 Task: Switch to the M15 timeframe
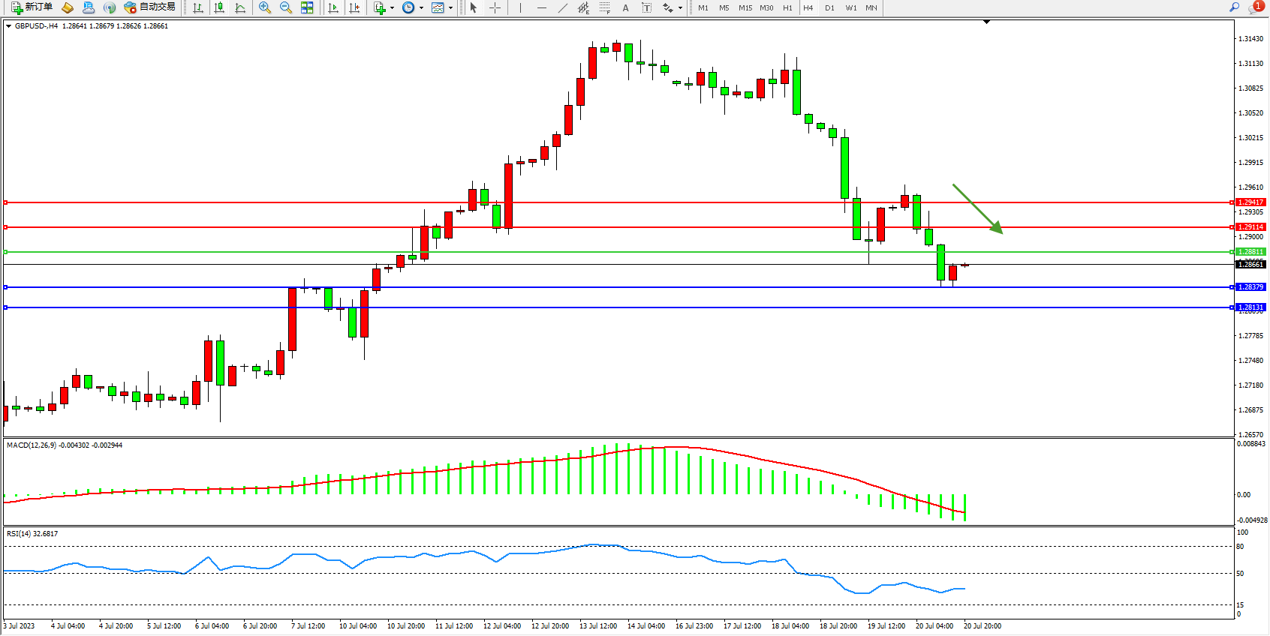coord(745,7)
